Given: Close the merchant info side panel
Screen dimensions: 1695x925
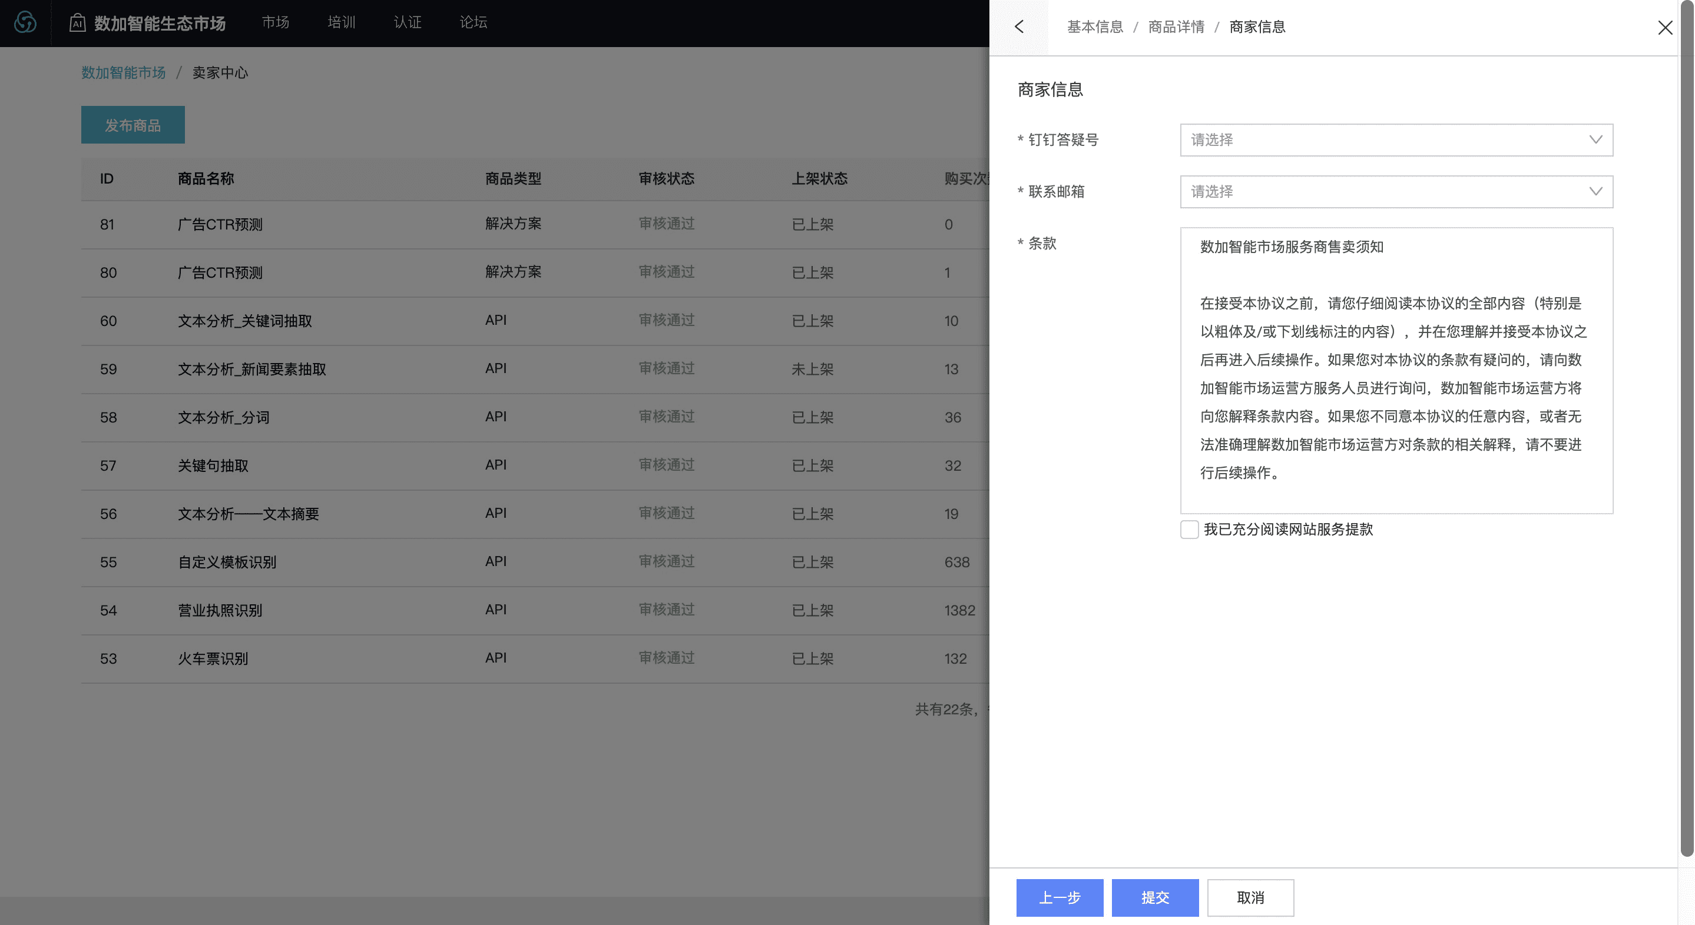Looking at the screenshot, I should 1665,28.
